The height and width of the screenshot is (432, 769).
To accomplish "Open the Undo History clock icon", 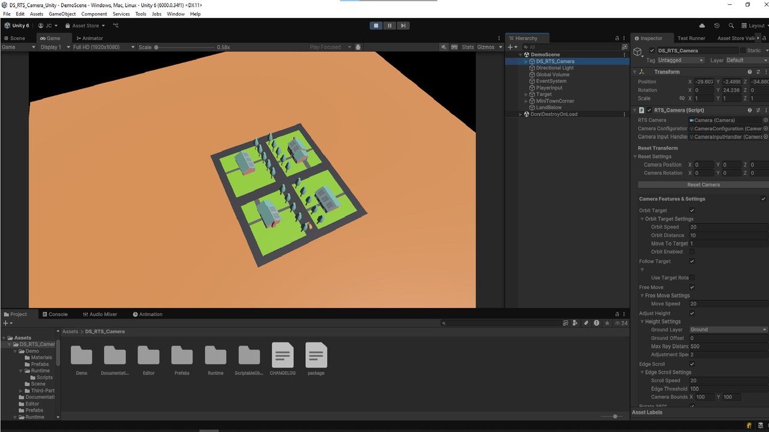I will click(x=717, y=26).
